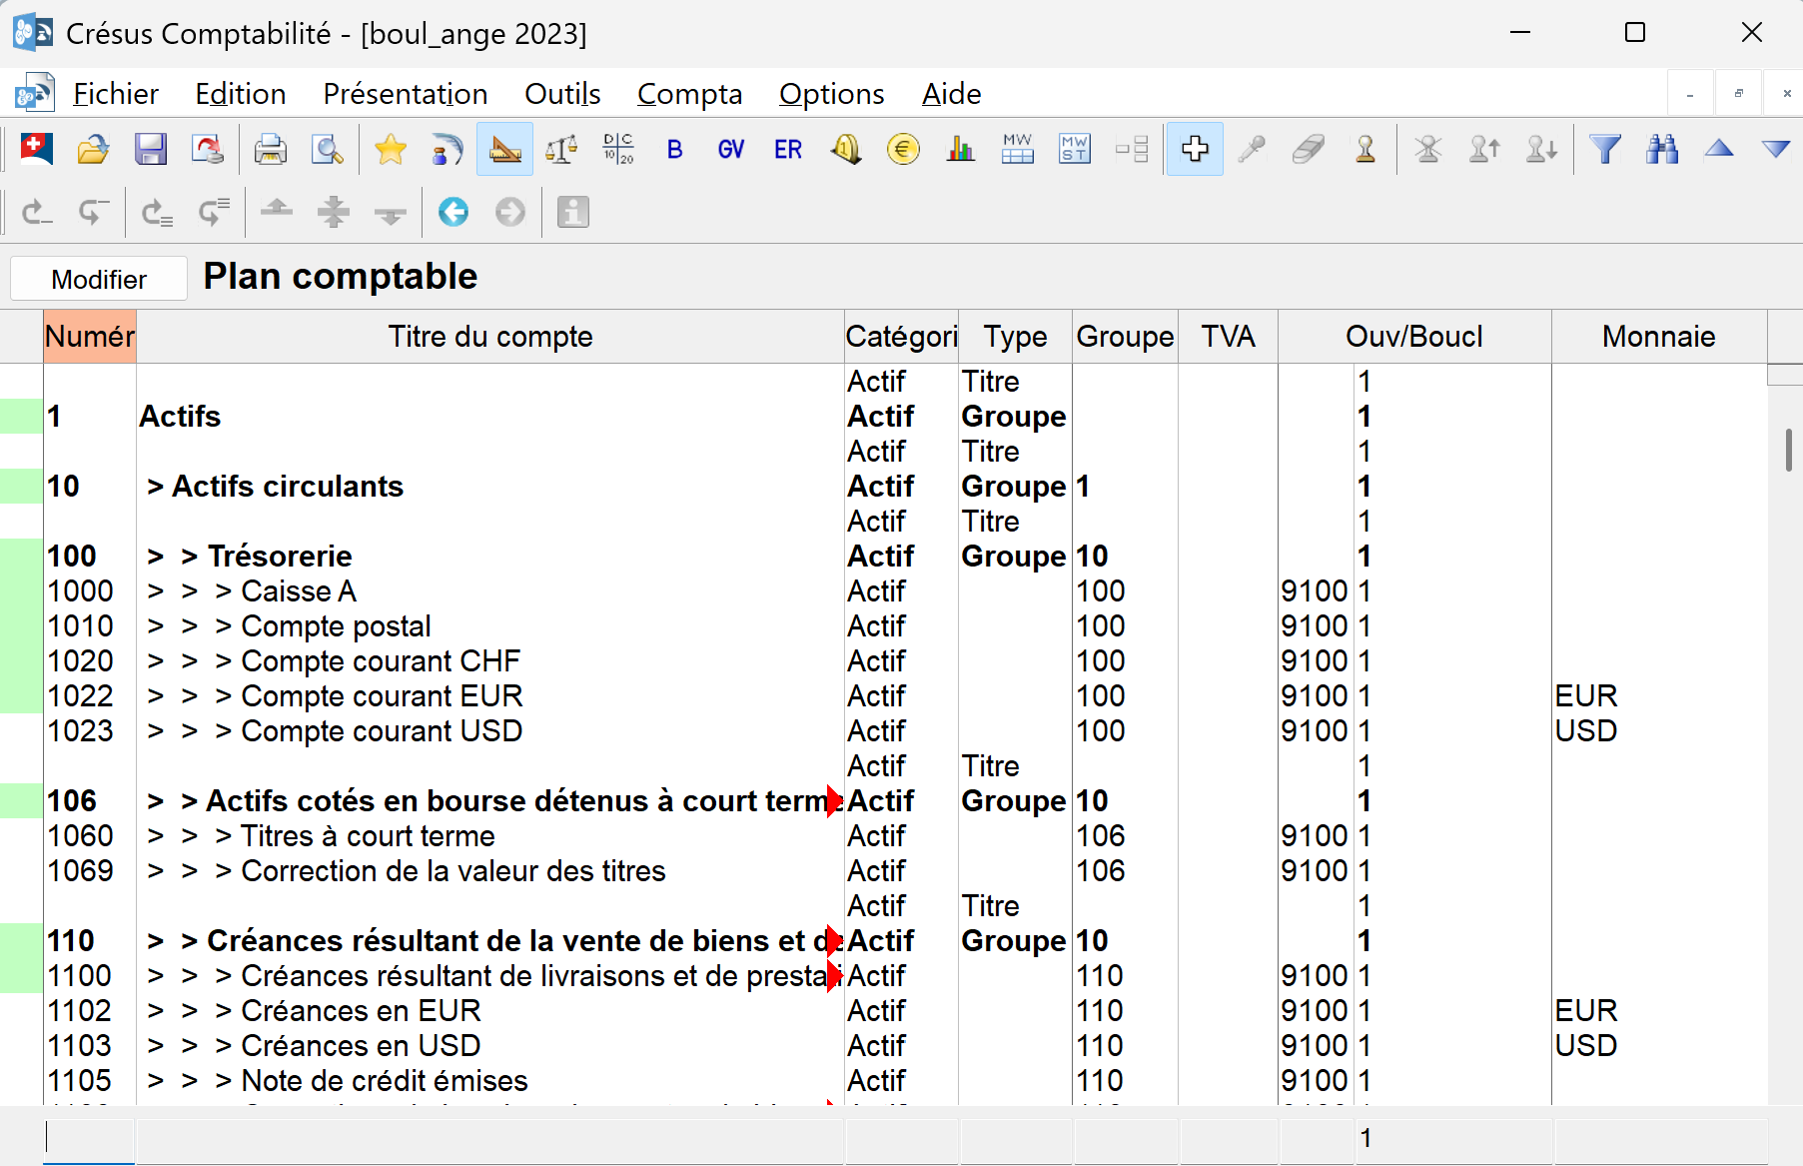The image size is (1803, 1166).
Task: Toggle the add account plus tool
Action: click(1195, 149)
